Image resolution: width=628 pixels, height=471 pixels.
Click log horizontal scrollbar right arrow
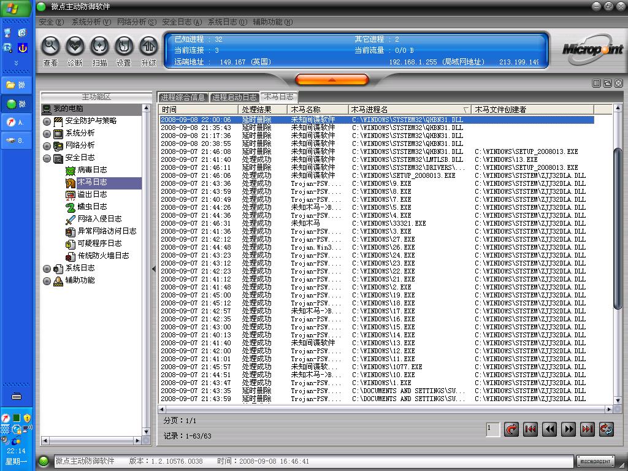[609, 409]
